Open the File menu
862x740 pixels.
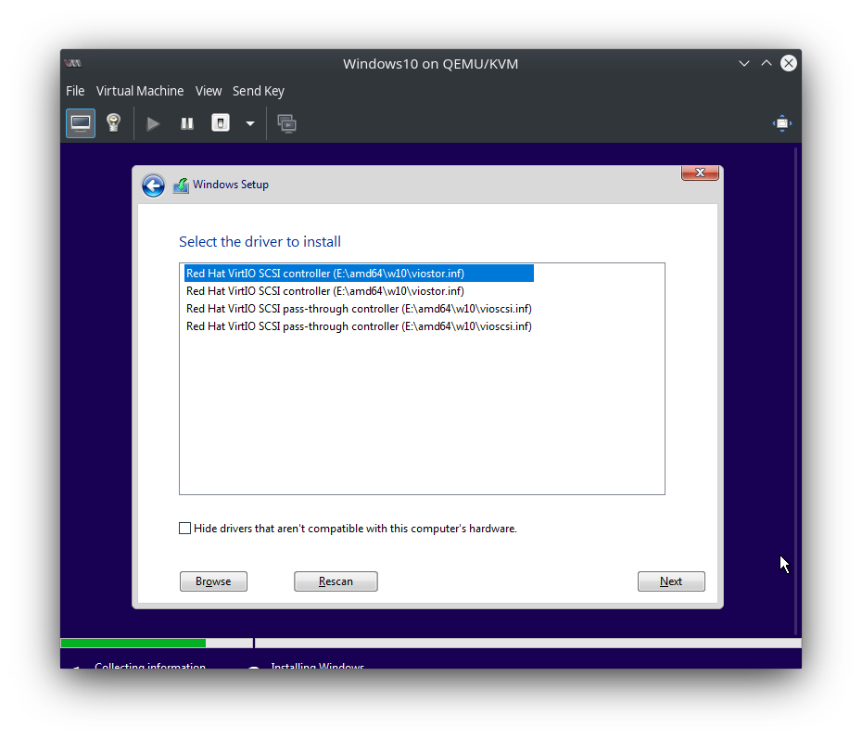75,91
